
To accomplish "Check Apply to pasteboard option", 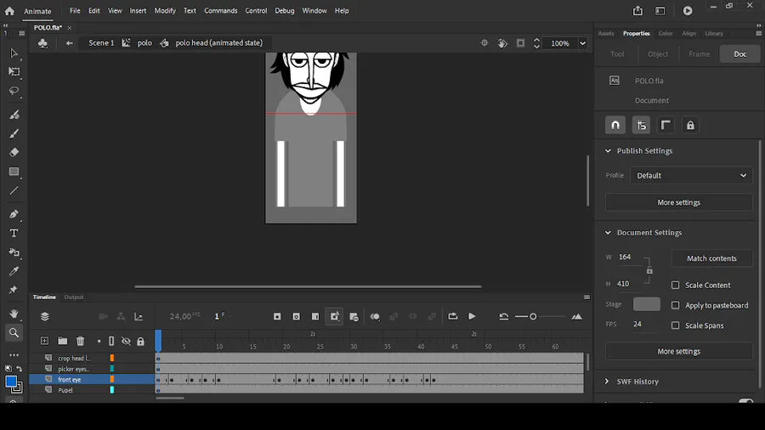I will [x=676, y=305].
